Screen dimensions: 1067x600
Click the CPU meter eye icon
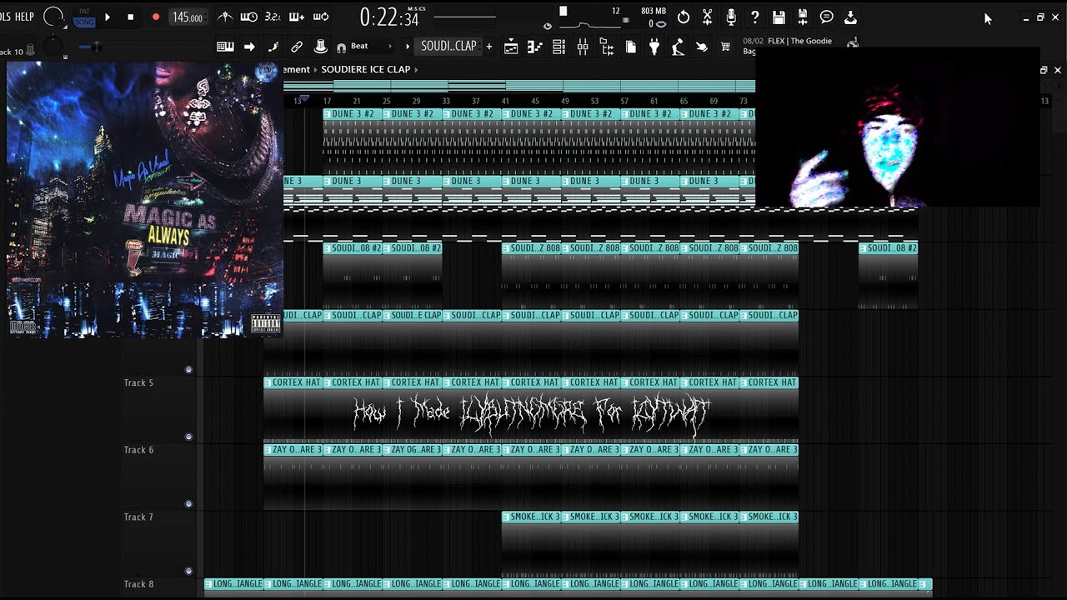coord(547,26)
